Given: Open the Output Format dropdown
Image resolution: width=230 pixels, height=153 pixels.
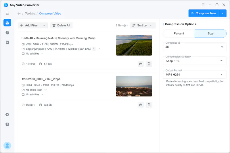Looking at the screenshot, I should (x=195, y=75).
